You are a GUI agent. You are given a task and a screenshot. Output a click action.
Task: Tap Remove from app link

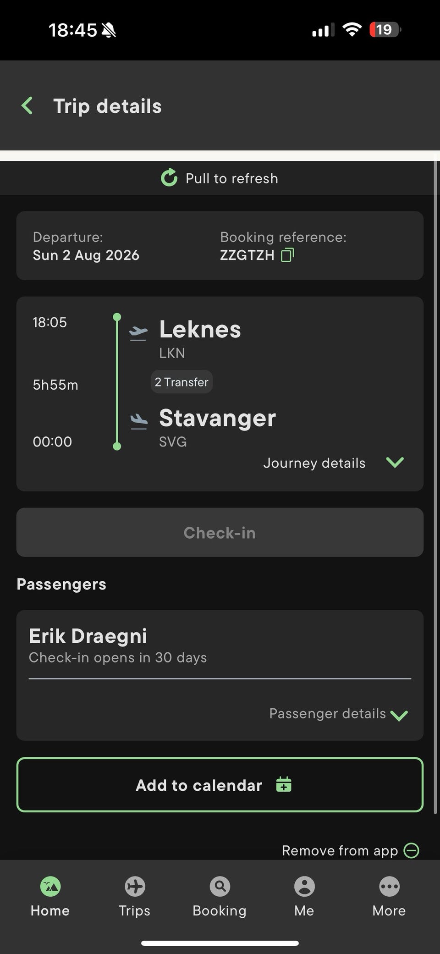click(340, 850)
